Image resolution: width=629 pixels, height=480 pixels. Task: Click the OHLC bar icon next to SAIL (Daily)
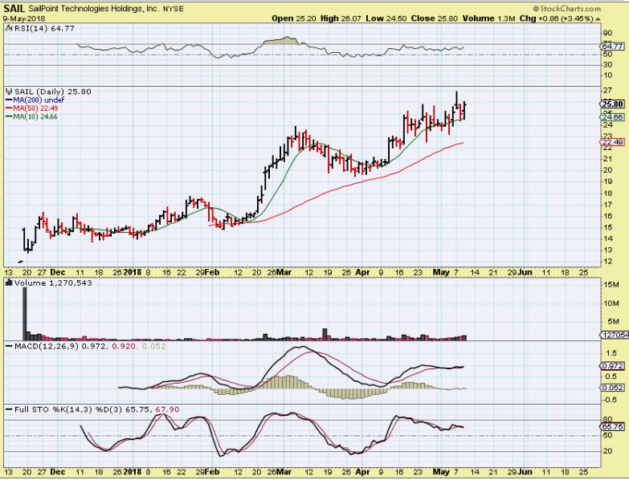(9, 92)
